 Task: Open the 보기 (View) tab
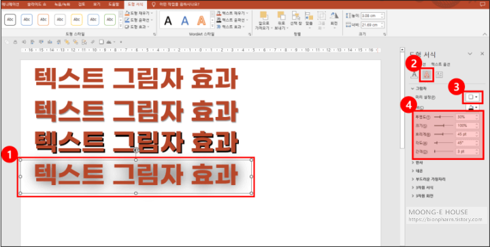pyautogui.click(x=97, y=4)
